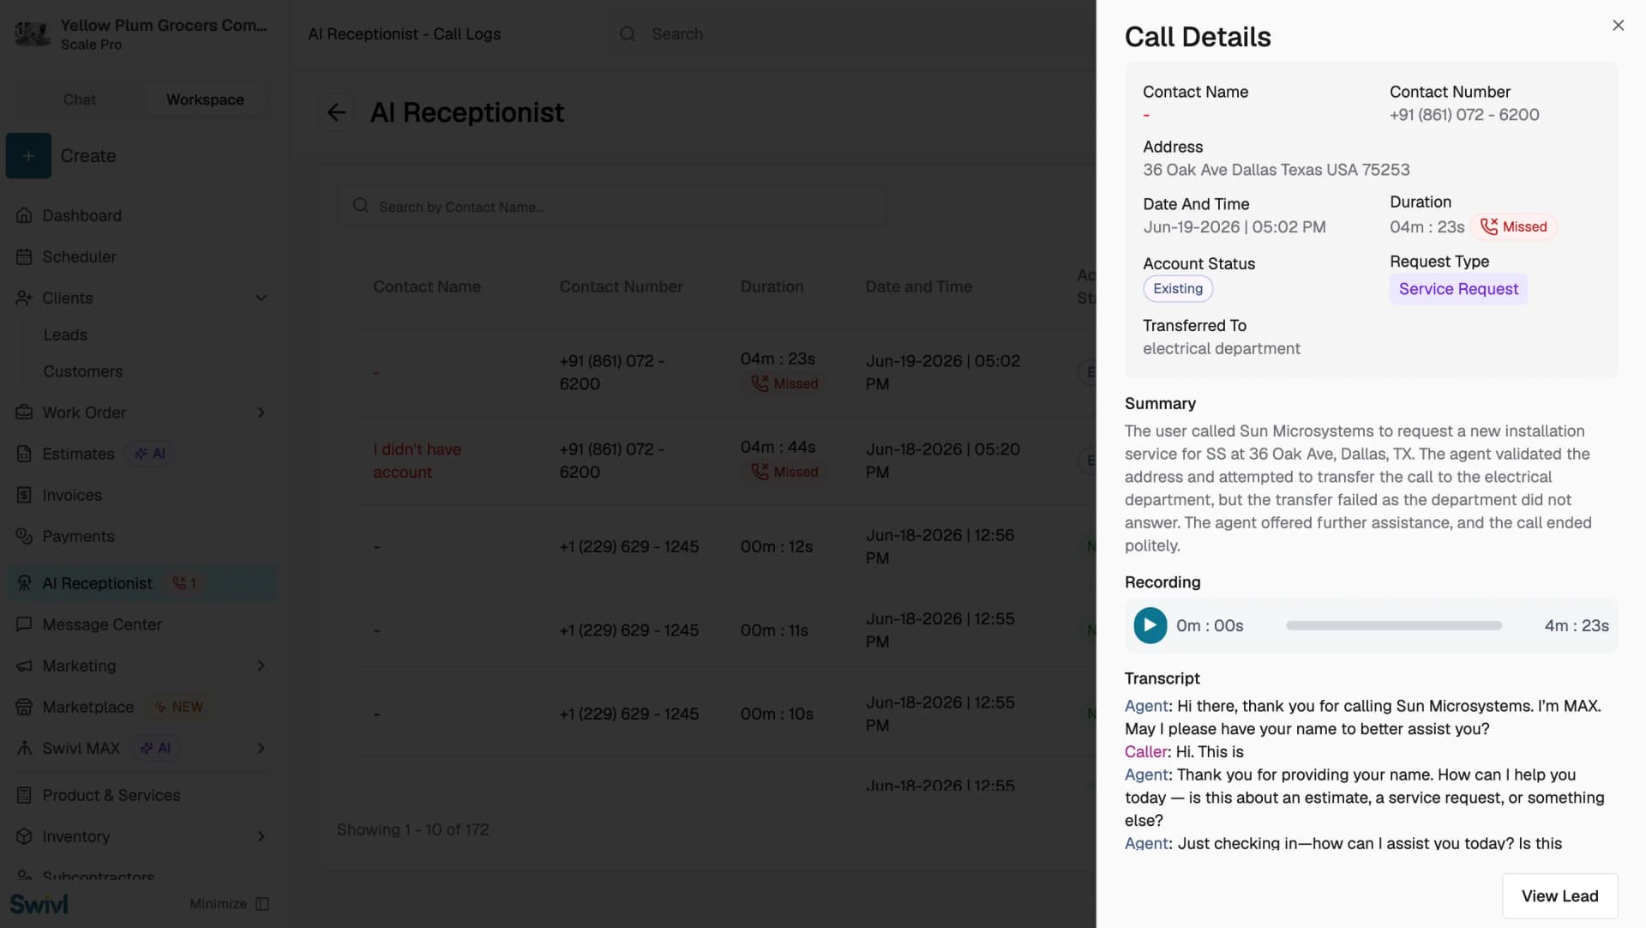Expand the Work Order submenu arrow

(x=261, y=413)
